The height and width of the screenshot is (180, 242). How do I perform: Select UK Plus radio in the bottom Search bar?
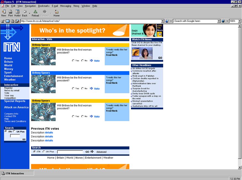click(44, 152)
